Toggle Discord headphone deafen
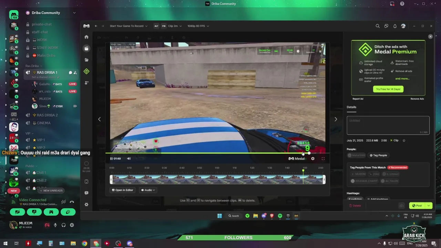 pos(63,225)
